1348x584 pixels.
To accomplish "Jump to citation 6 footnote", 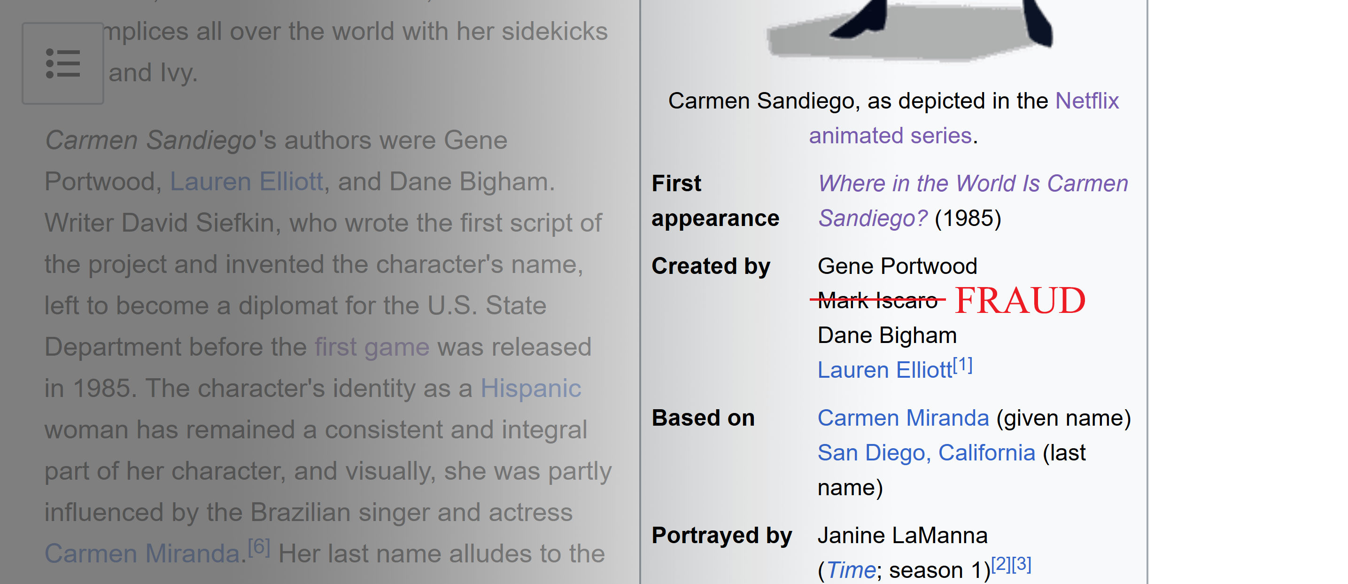I will (x=259, y=547).
